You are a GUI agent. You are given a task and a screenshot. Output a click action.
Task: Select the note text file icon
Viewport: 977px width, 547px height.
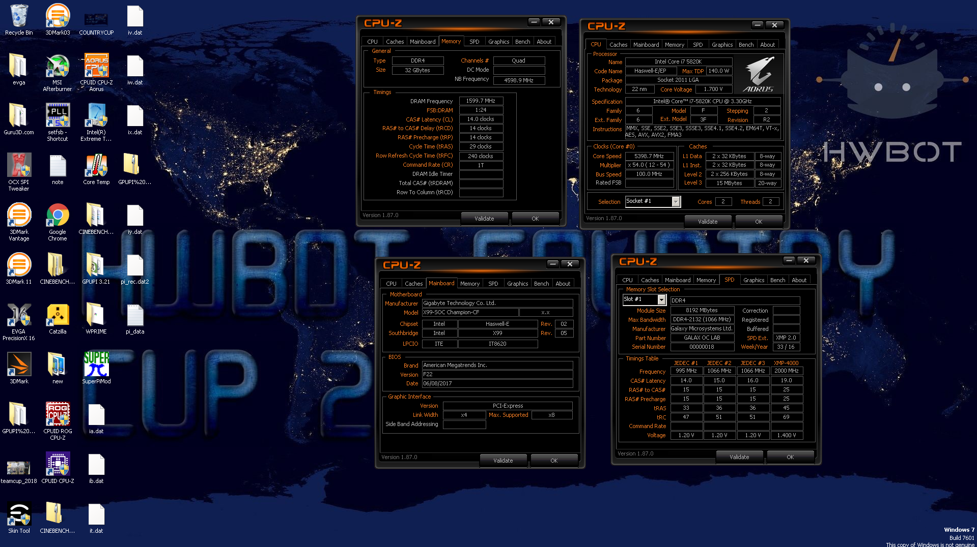[x=58, y=169]
